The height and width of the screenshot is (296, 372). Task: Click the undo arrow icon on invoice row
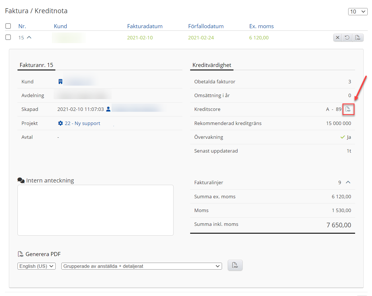point(347,38)
